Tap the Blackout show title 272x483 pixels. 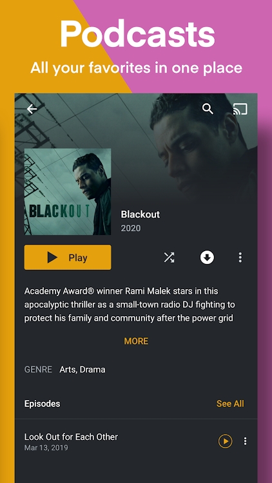coord(141,214)
